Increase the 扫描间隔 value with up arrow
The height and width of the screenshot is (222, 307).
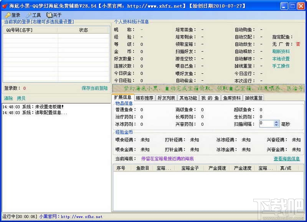[x=276, y=122]
